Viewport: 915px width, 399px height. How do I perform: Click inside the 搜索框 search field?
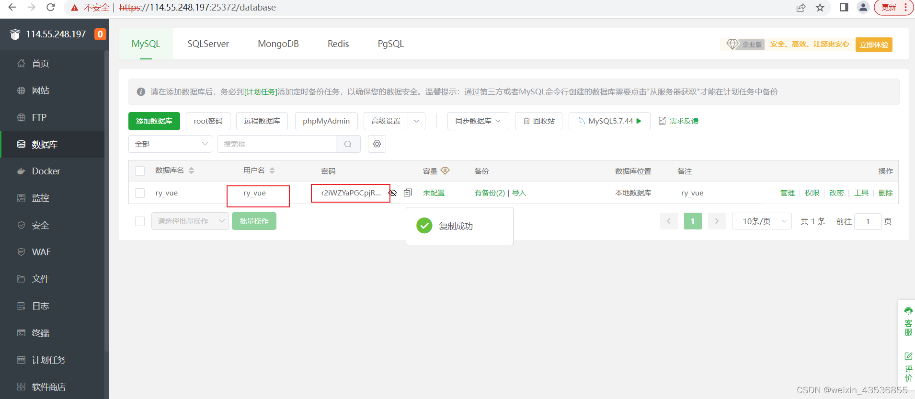(276, 144)
